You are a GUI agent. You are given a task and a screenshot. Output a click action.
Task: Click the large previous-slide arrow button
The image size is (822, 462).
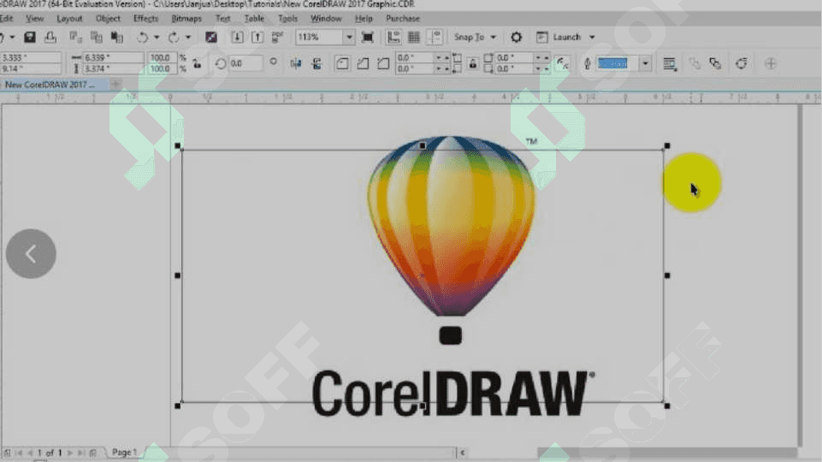coord(31,254)
